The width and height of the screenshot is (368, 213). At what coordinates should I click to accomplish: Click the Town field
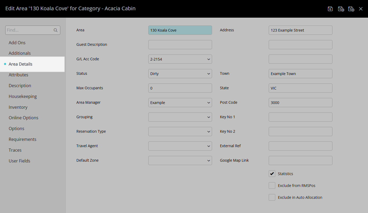(x=301, y=74)
